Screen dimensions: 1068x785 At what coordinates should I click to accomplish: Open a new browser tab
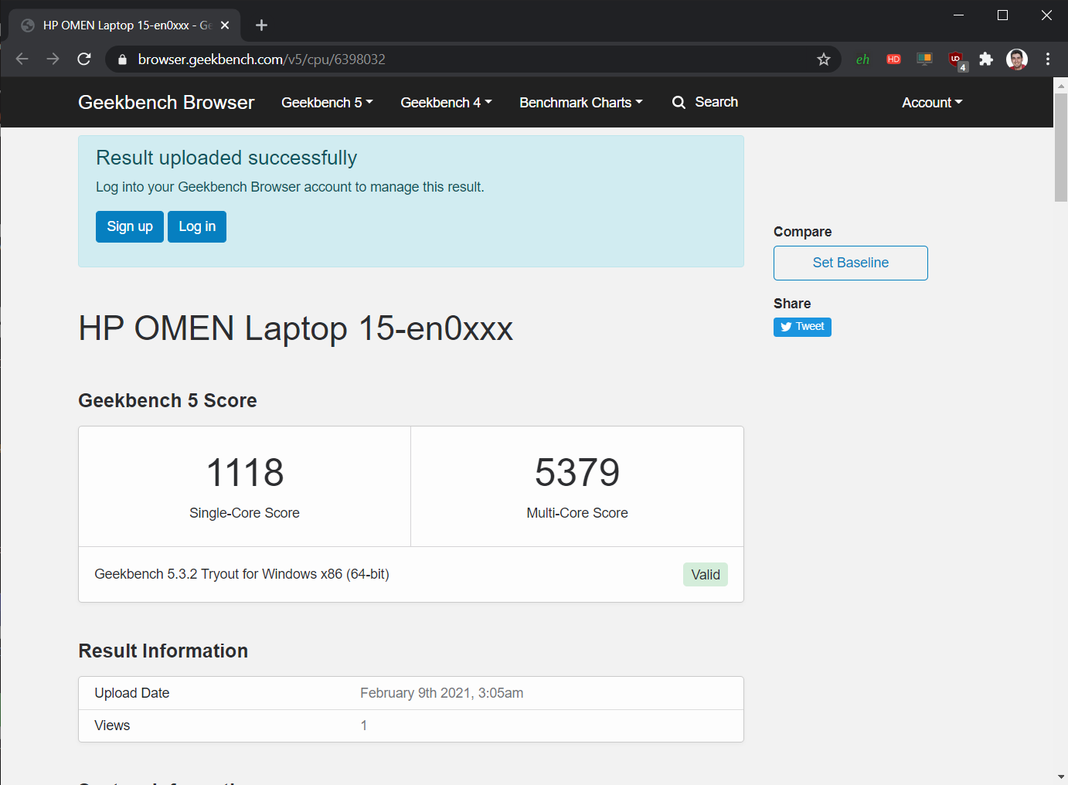coord(261,25)
